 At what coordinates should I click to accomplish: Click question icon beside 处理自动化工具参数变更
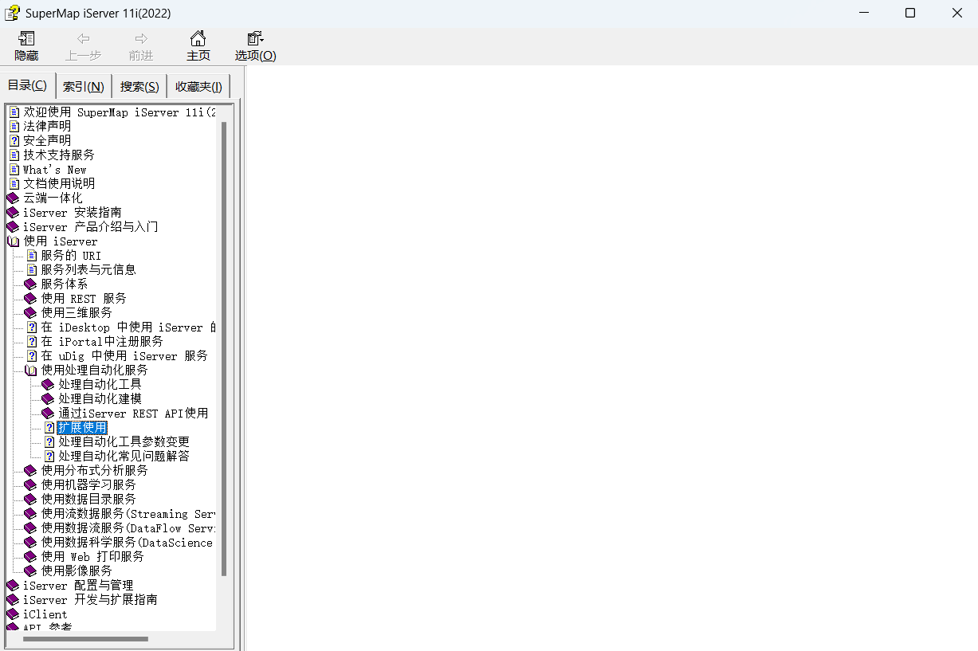pyautogui.click(x=49, y=441)
